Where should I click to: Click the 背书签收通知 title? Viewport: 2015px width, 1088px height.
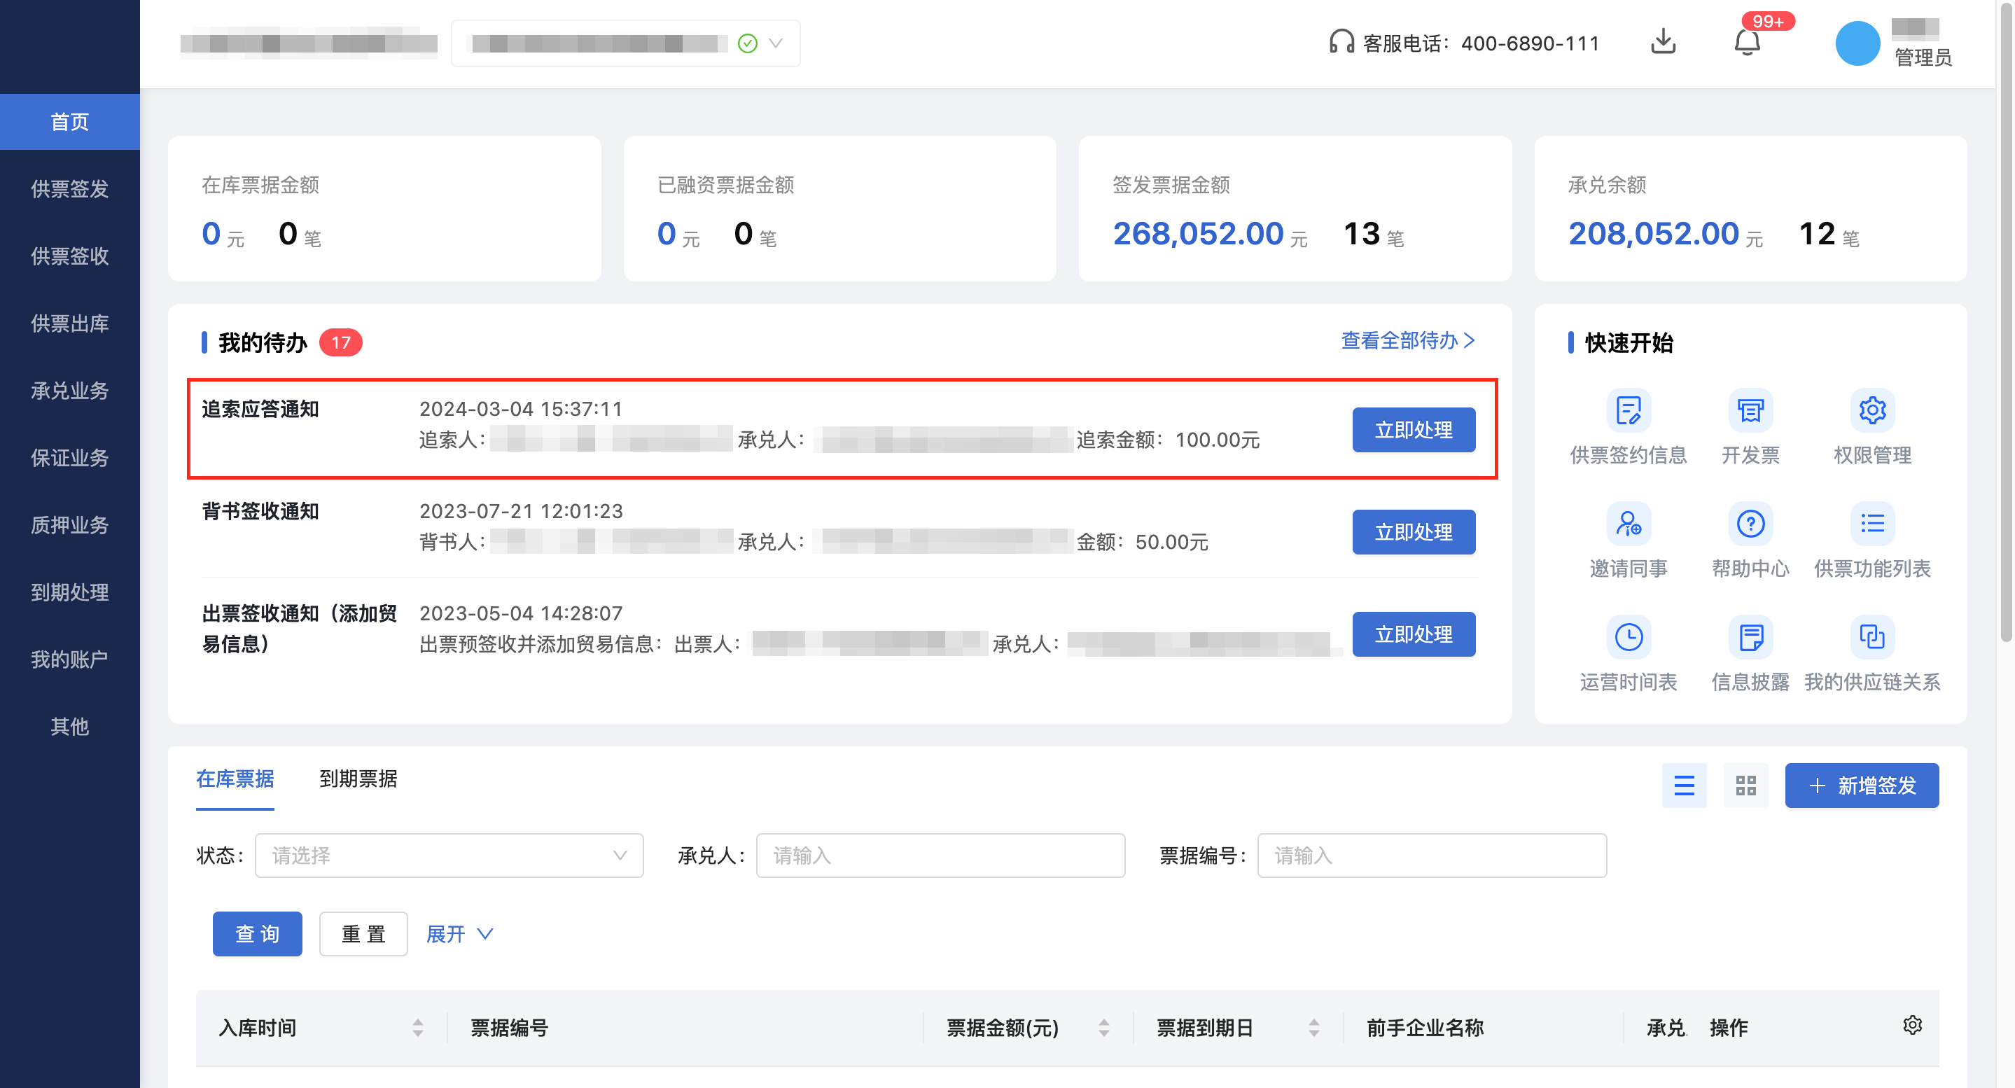click(x=260, y=512)
